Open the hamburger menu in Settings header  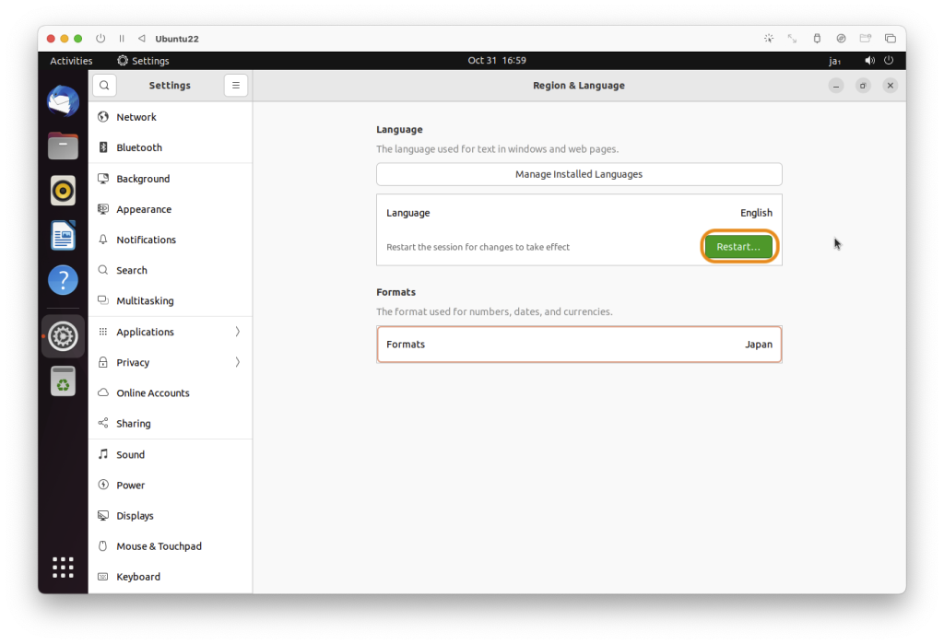tap(236, 86)
